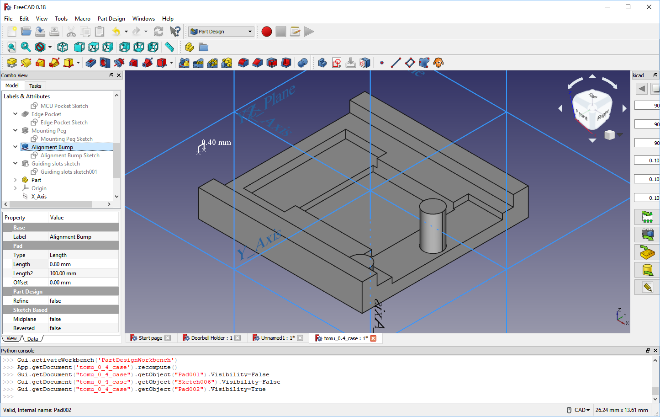660x417 pixels.
Task: Collapse the Alignment Bump tree node
Action: (x=15, y=147)
